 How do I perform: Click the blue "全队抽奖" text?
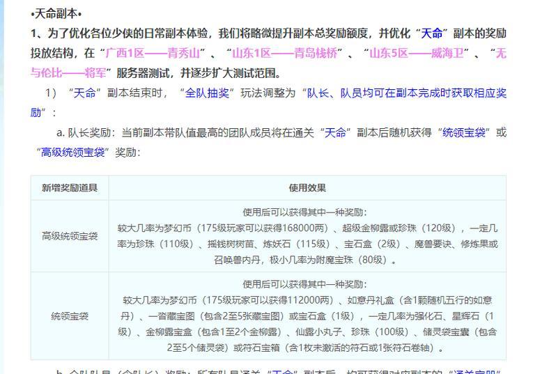click(x=207, y=93)
